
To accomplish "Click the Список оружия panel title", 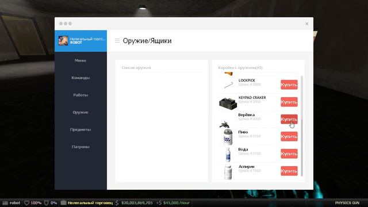I will [x=136, y=68].
